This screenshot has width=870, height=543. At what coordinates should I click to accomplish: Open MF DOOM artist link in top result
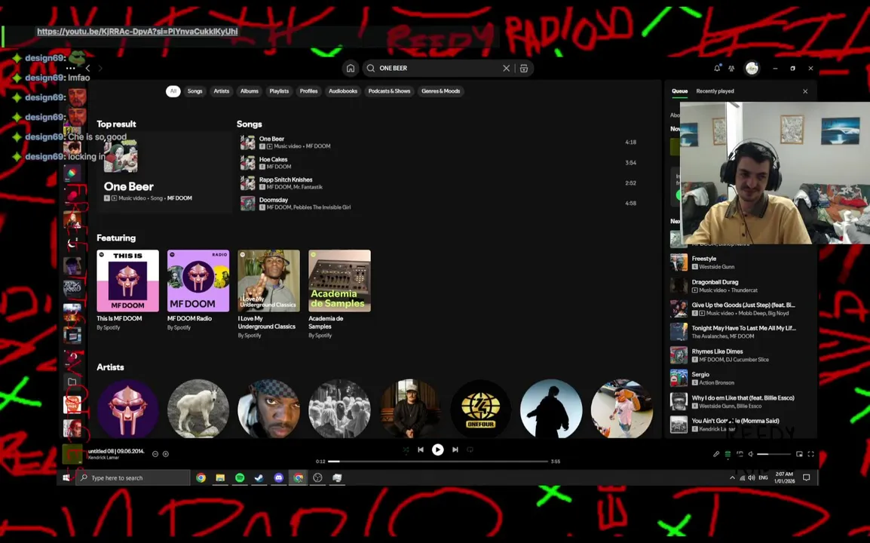[x=179, y=198]
